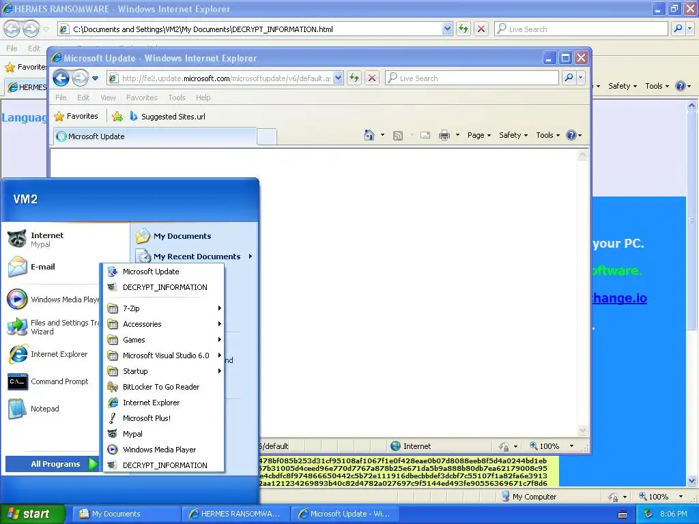This screenshot has height=524, width=699.
Task: Launch Internet Explorer from All Programs list
Action: 164,403
